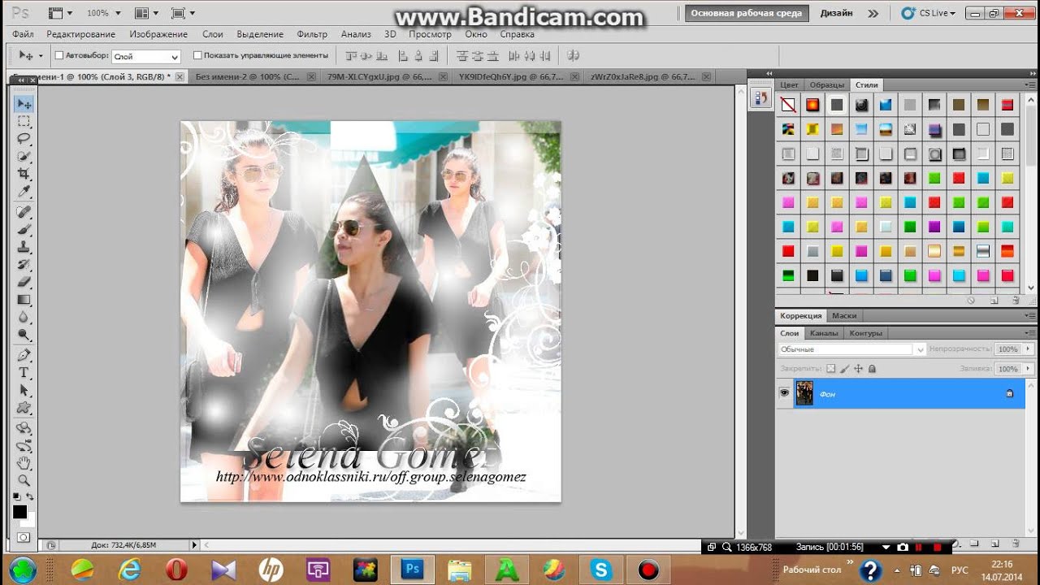
Task: Open the Слой auto-select dropdown
Action: (x=146, y=57)
